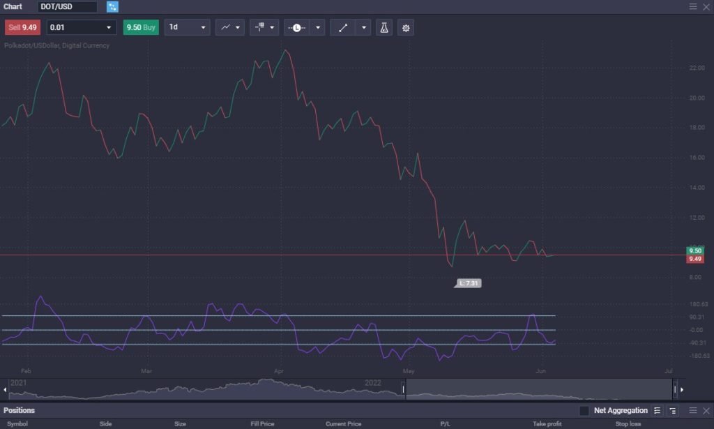The image size is (714, 429).
Task: Select the trend line drawing tool
Action: [342, 28]
